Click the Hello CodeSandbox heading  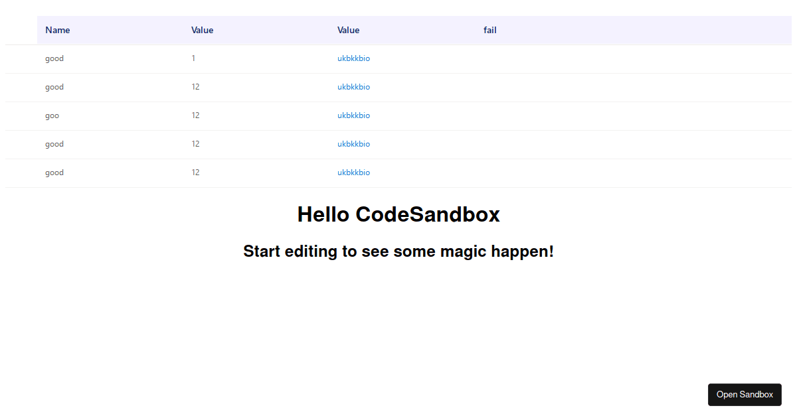click(398, 214)
